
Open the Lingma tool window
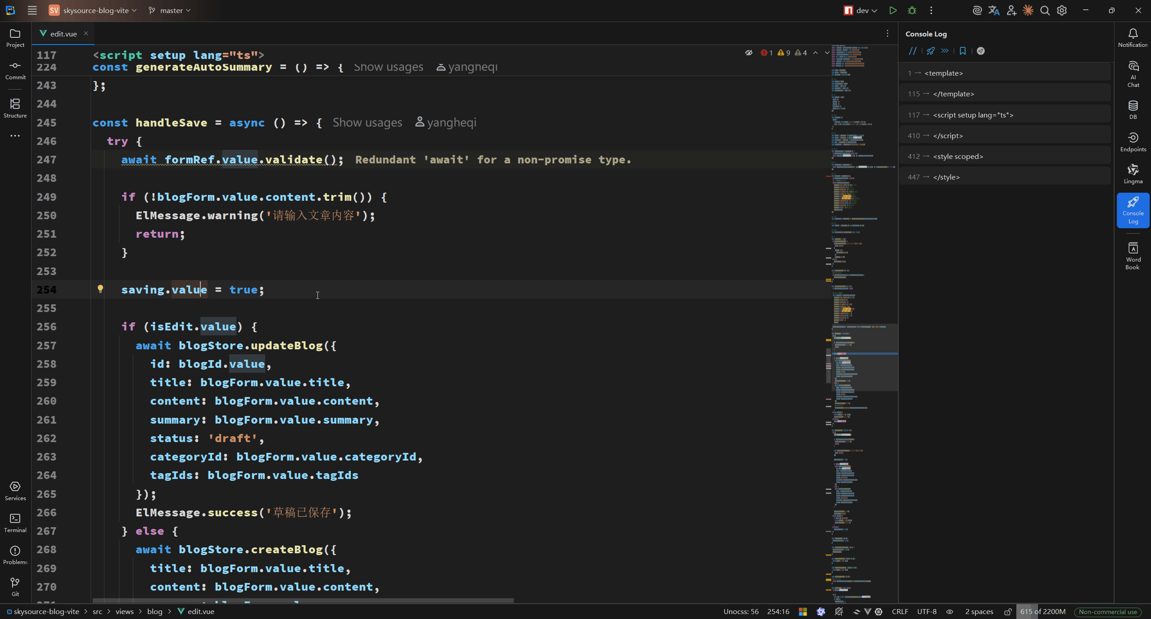(1133, 174)
